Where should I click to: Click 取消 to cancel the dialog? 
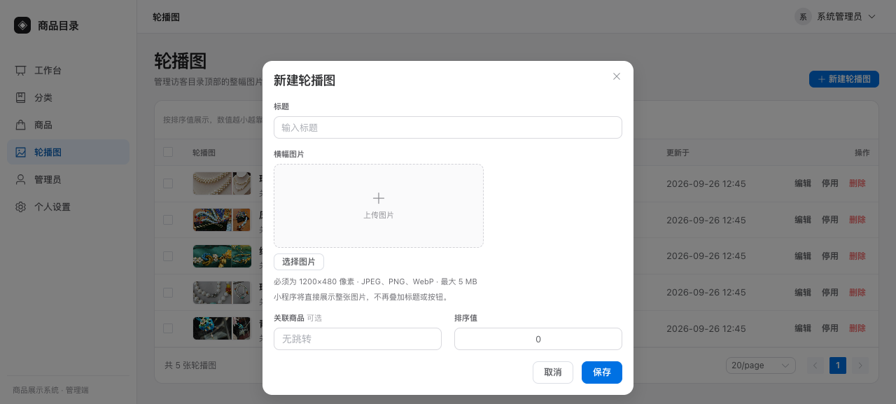tap(553, 372)
